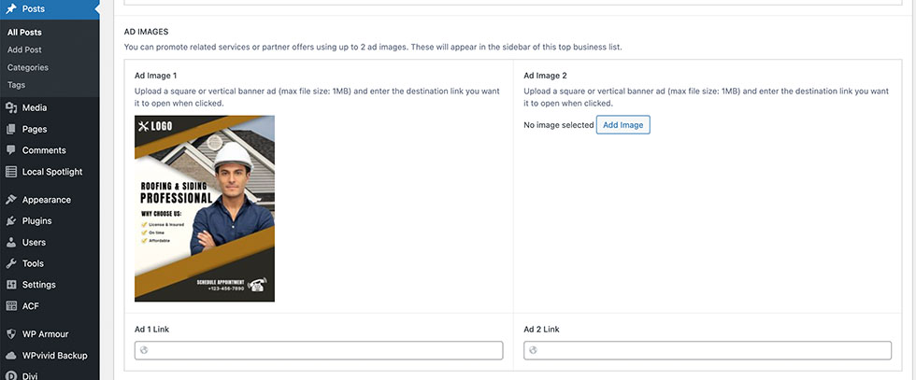The height and width of the screenshot is (380, 916).
Task: Open the Local Spotlight menu
Action: coord(52,172)
